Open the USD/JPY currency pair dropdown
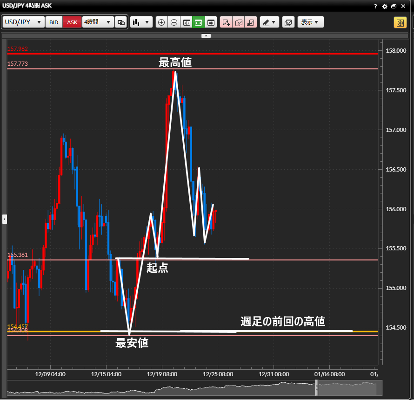This screenshot has height=400, width=414. click(23, 22)
